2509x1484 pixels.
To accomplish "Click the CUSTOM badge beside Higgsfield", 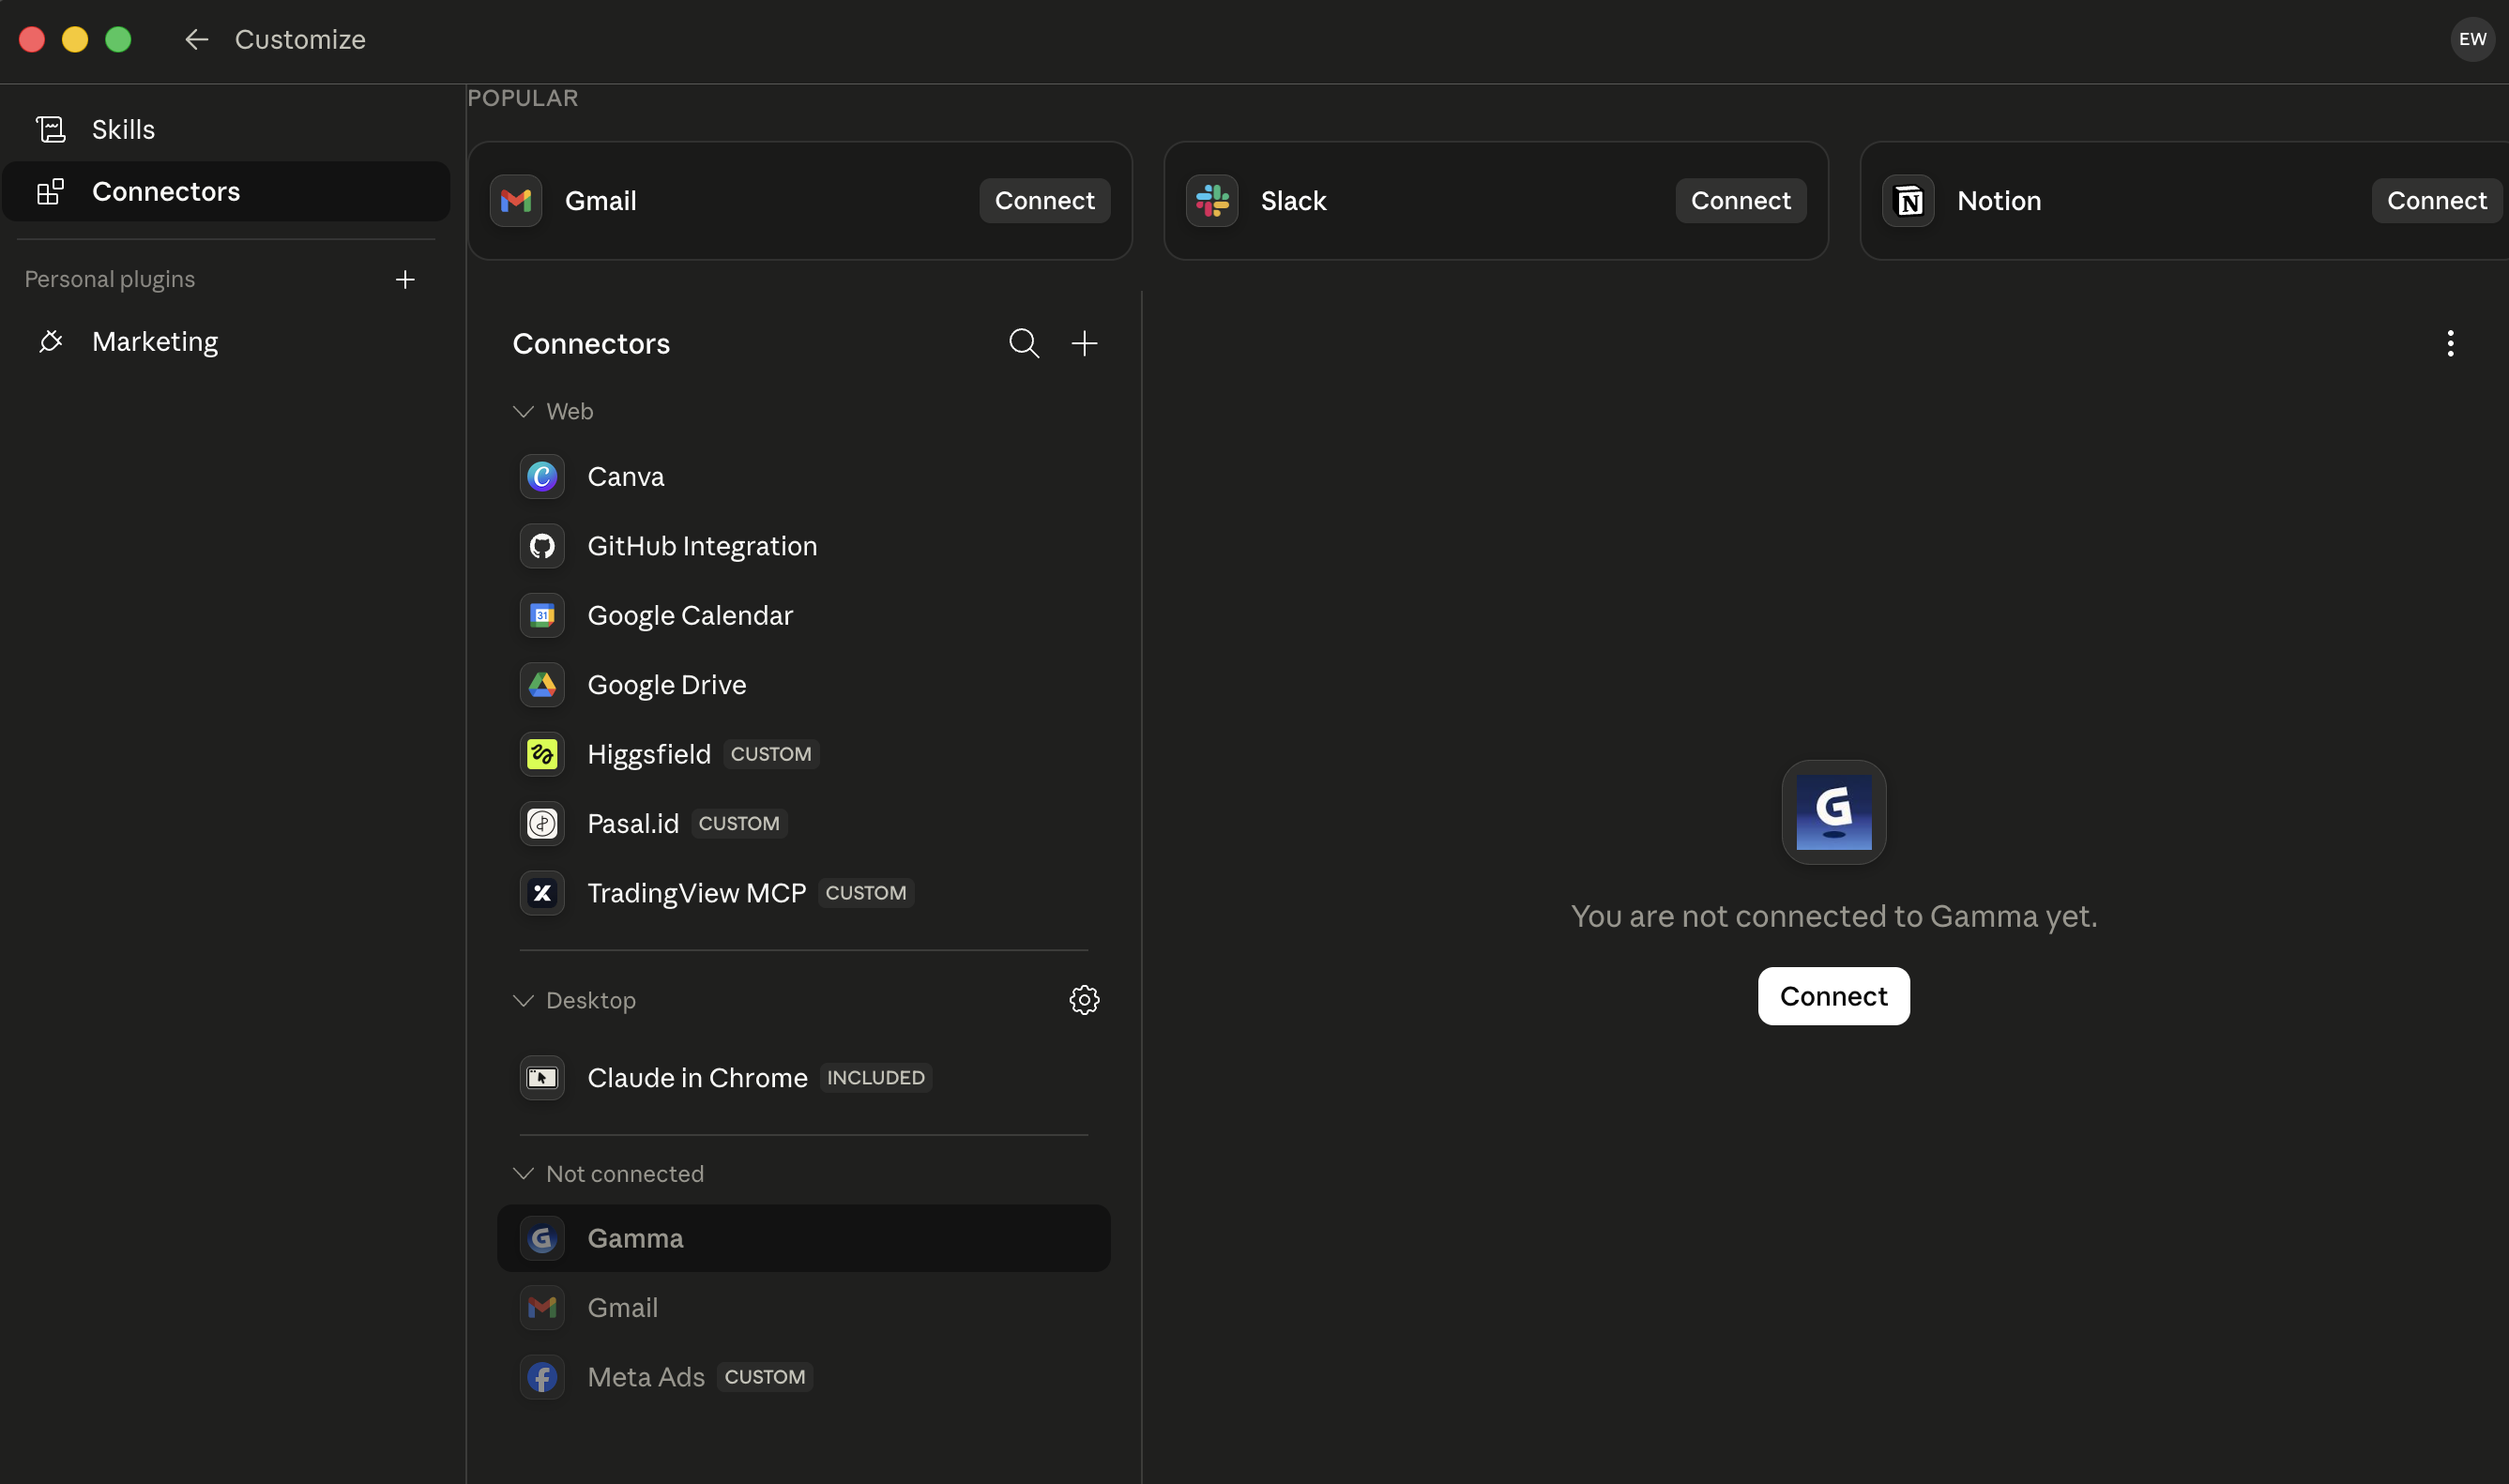I will click(x=771, y=754).
